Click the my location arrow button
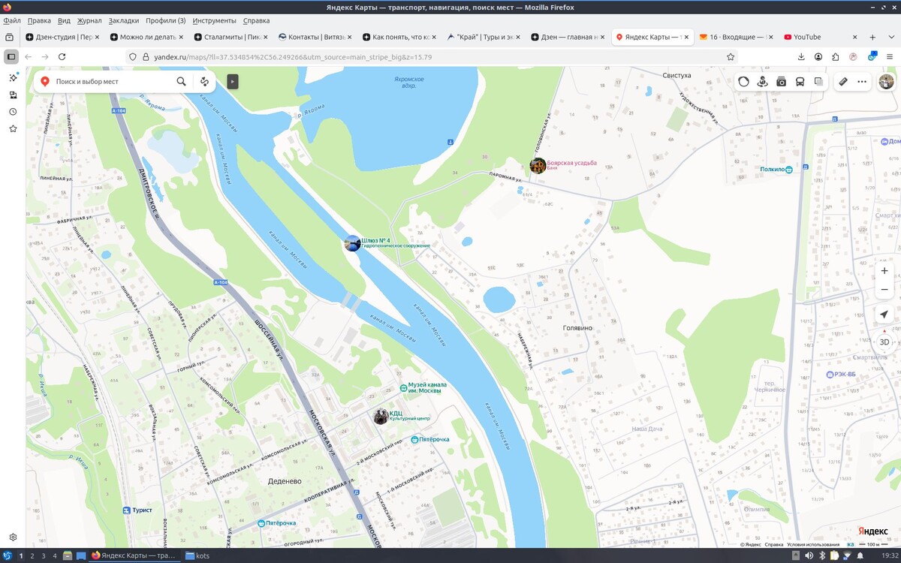901x563 pixels. click(x=884, y=315)
